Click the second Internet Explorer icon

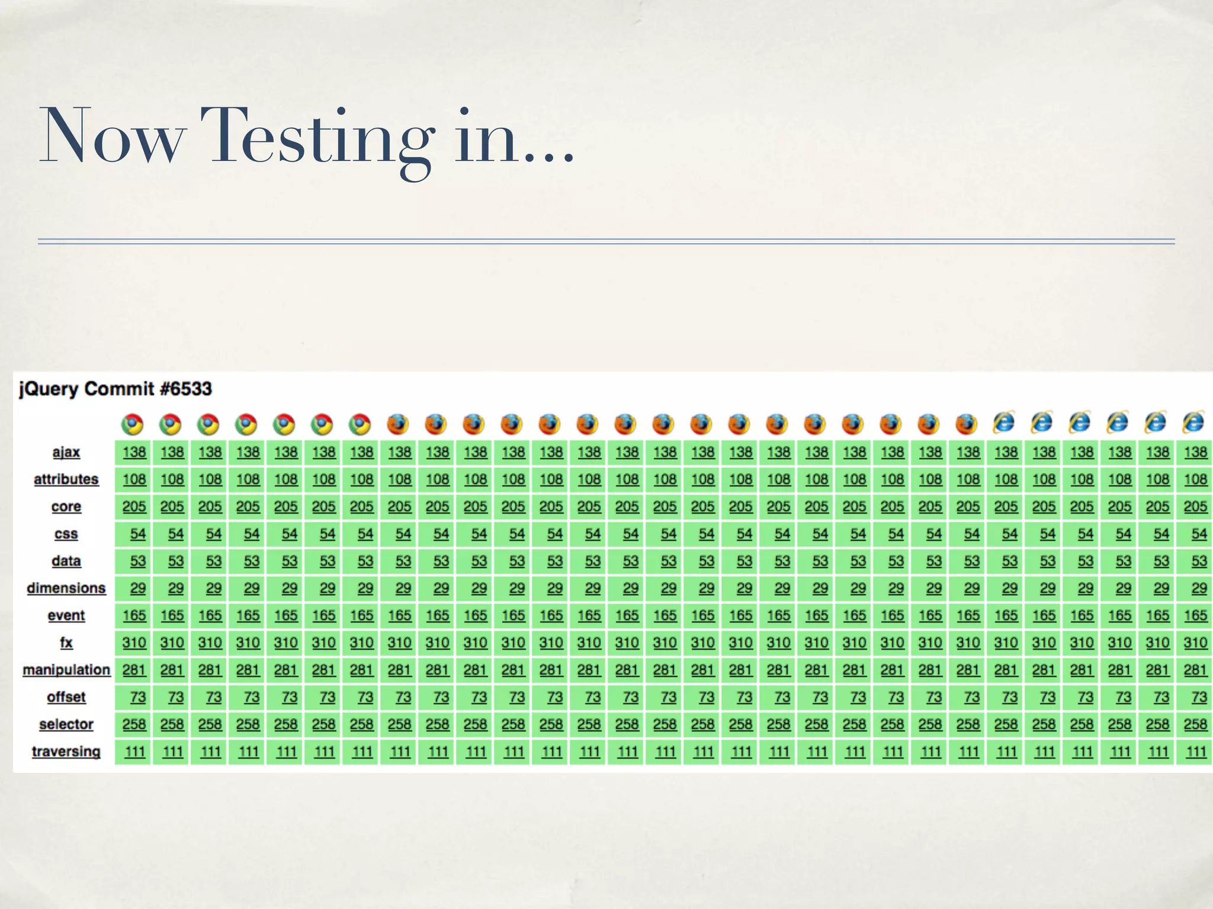(x=1042, y=423)
